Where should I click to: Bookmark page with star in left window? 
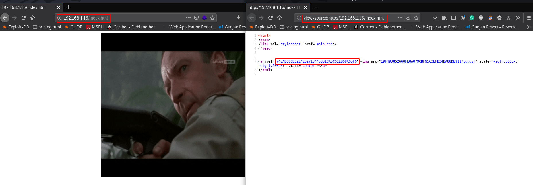coord(212,18)
